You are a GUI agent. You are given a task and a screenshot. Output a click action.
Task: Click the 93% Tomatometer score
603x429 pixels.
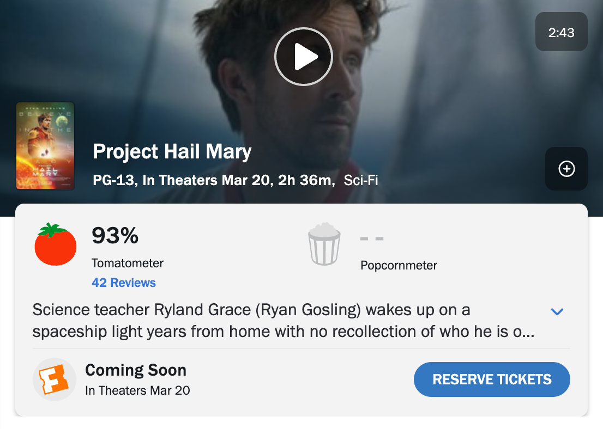point(115,236)
